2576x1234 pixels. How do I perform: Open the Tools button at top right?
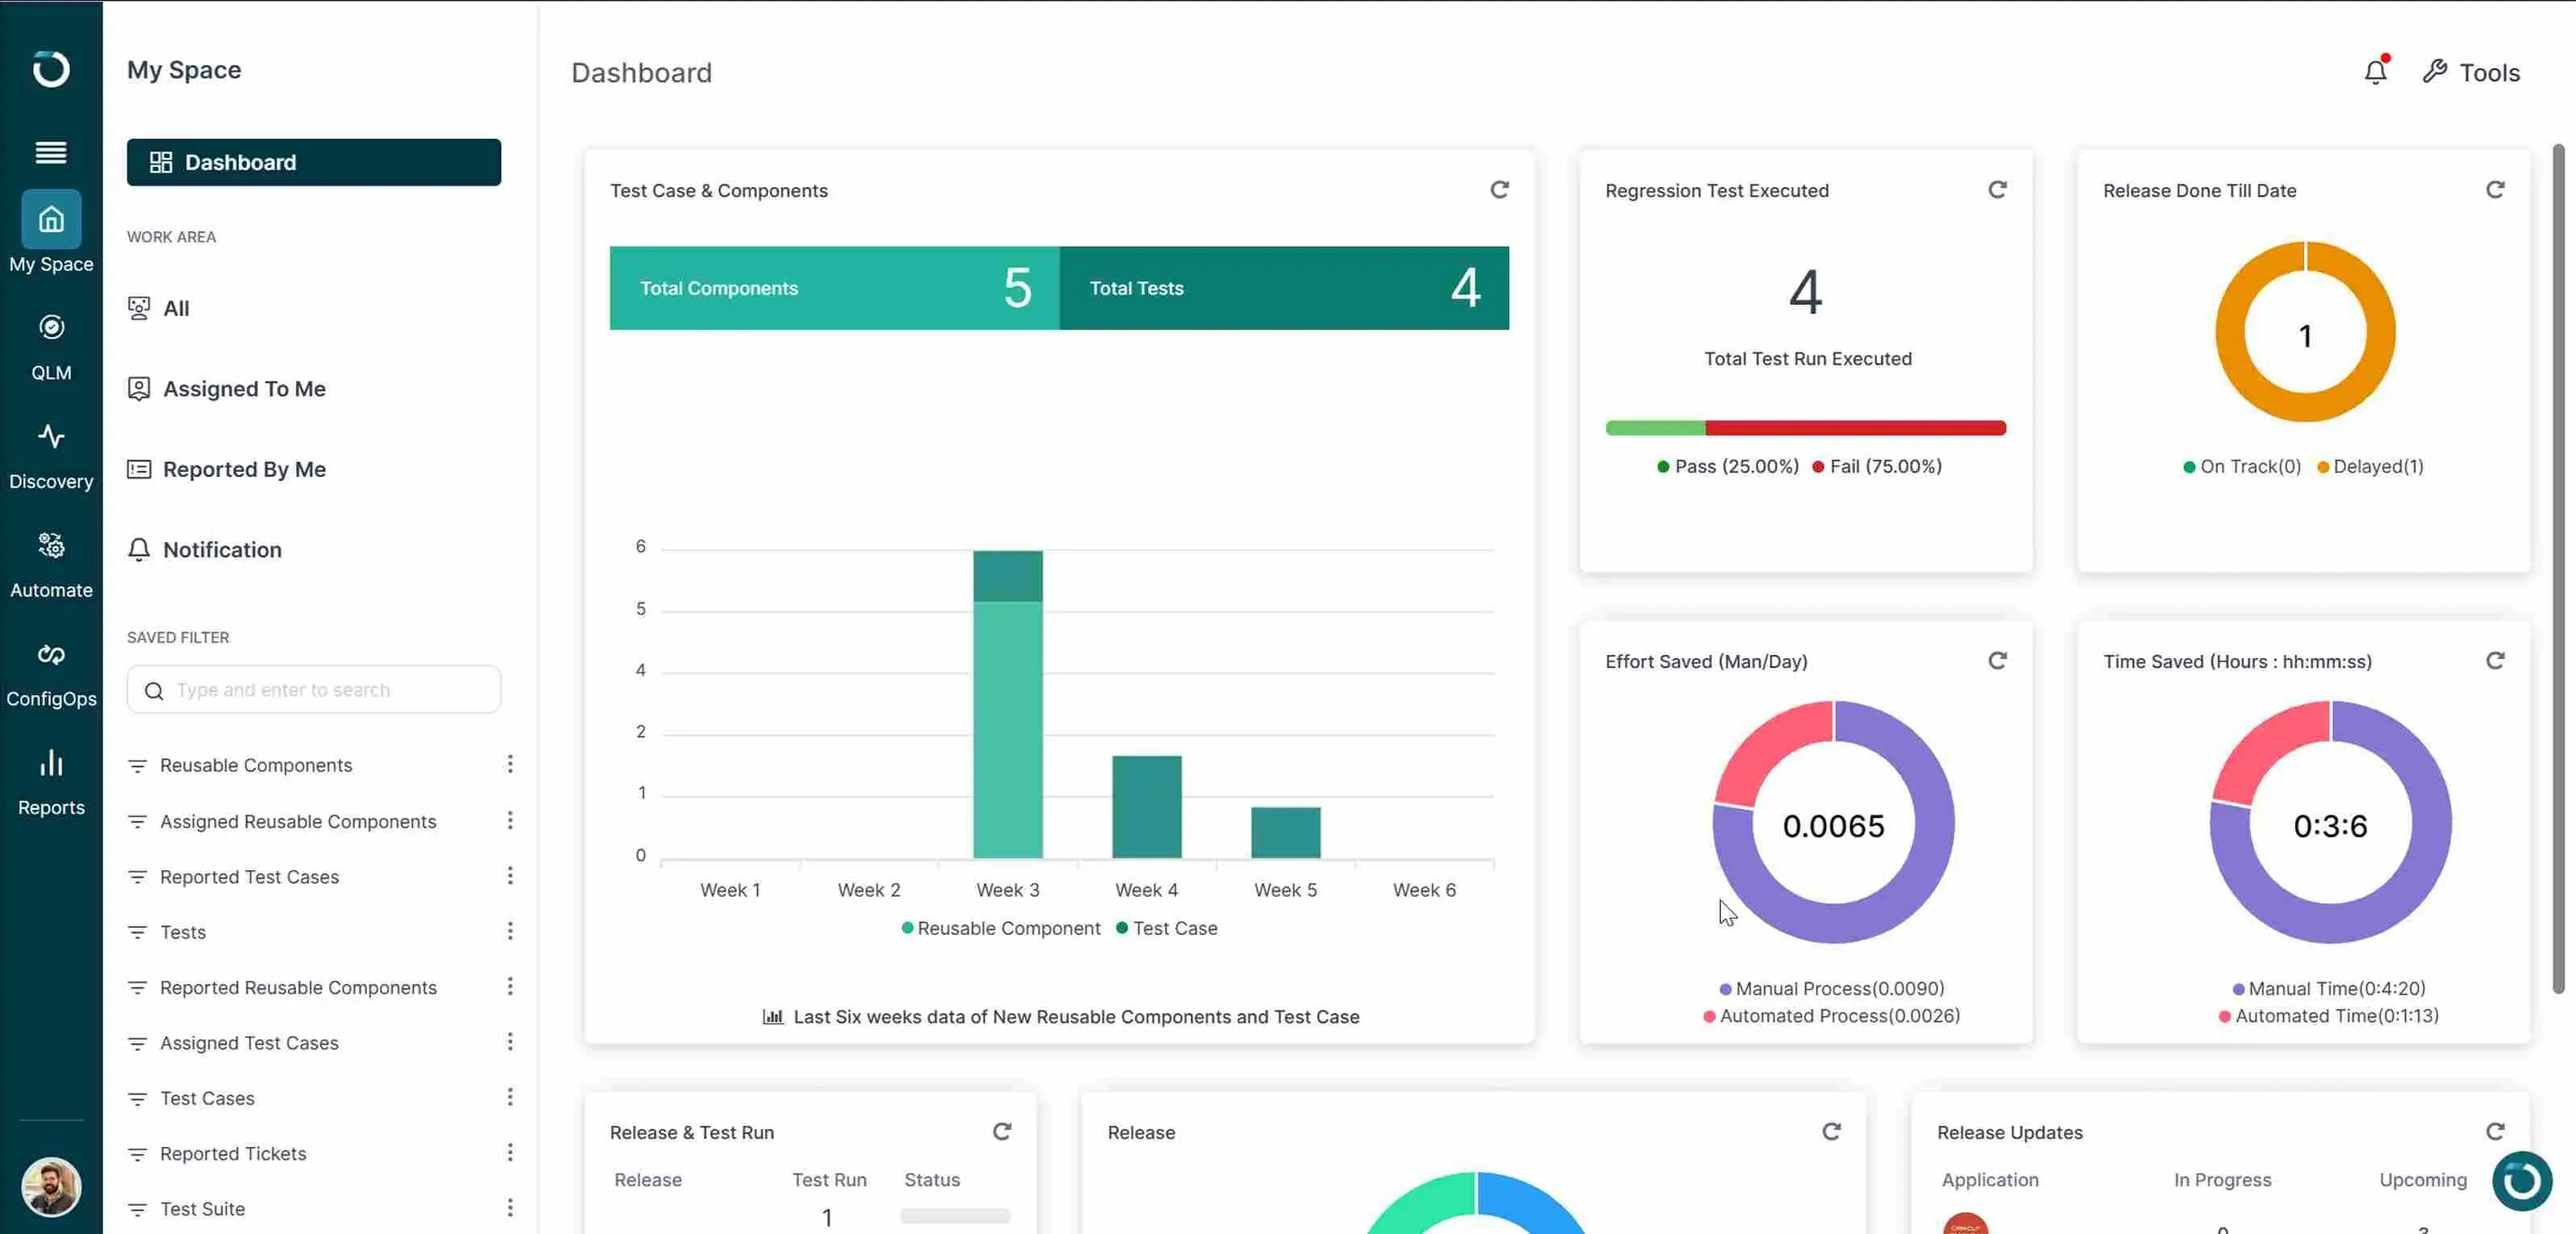pos(2471,72)
